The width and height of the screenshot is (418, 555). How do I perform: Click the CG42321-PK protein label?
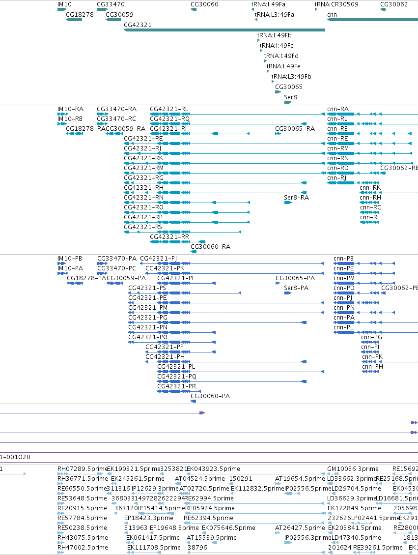pyautogui.click(x=165, y=268)
